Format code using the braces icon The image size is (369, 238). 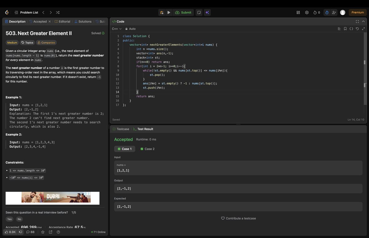click(351, 28)
